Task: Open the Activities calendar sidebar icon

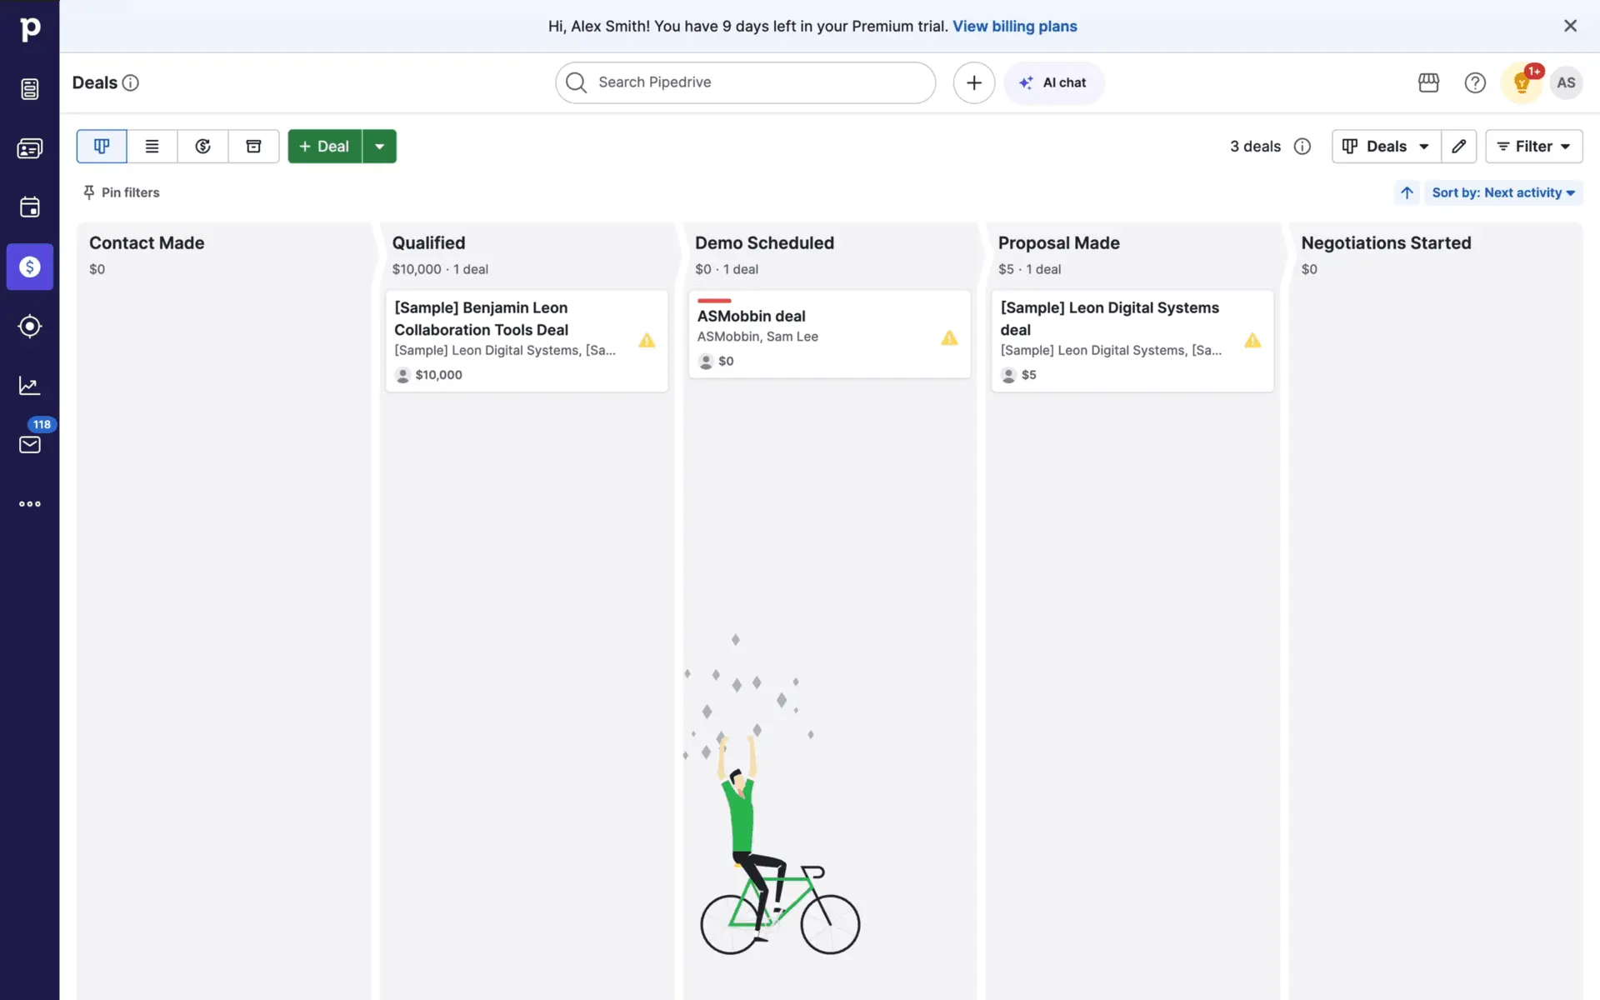Action: 30,207
